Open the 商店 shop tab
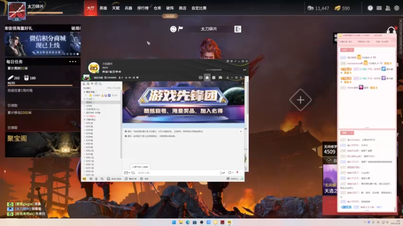The width and height of the screenshot is (403, 226). [182, 8]
